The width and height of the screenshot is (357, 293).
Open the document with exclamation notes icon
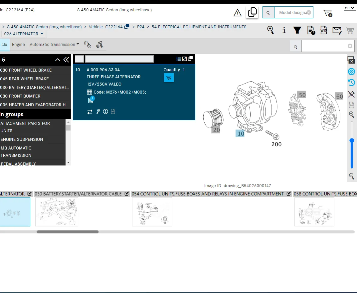coord(311,30)
